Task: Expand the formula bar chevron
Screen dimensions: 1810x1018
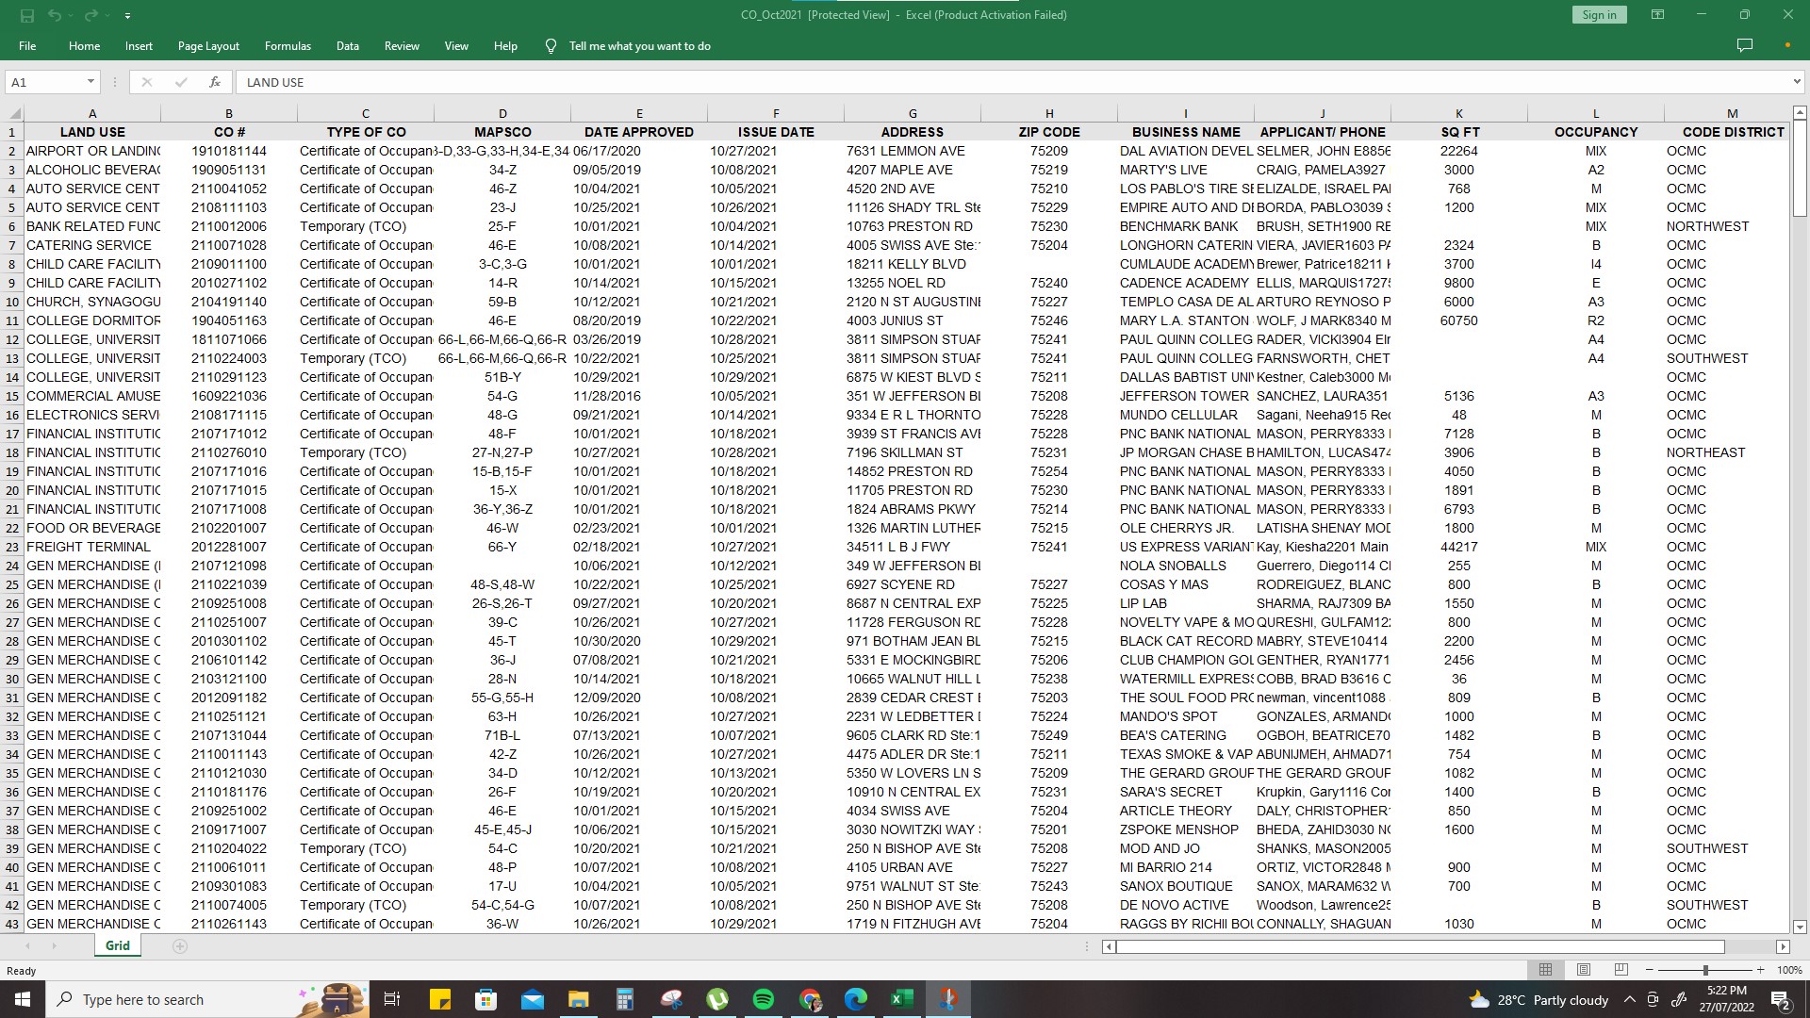Action: click(1797, 82)
